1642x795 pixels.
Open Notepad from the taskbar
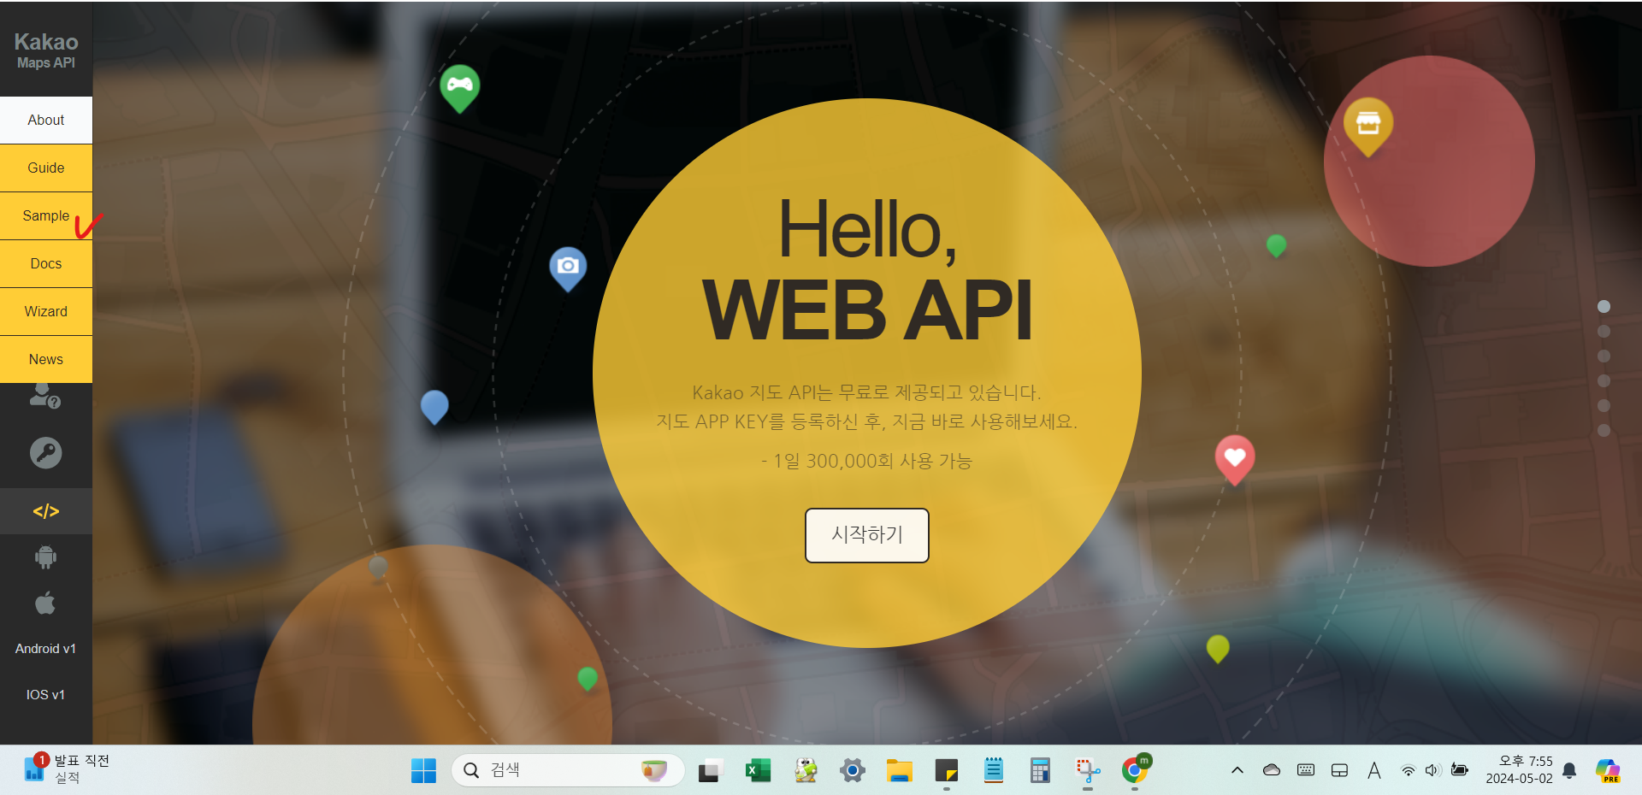(993, 771)
